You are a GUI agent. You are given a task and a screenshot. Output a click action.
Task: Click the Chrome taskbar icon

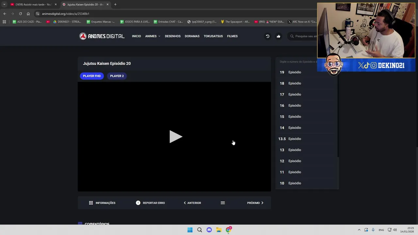[x=229, y=230]
